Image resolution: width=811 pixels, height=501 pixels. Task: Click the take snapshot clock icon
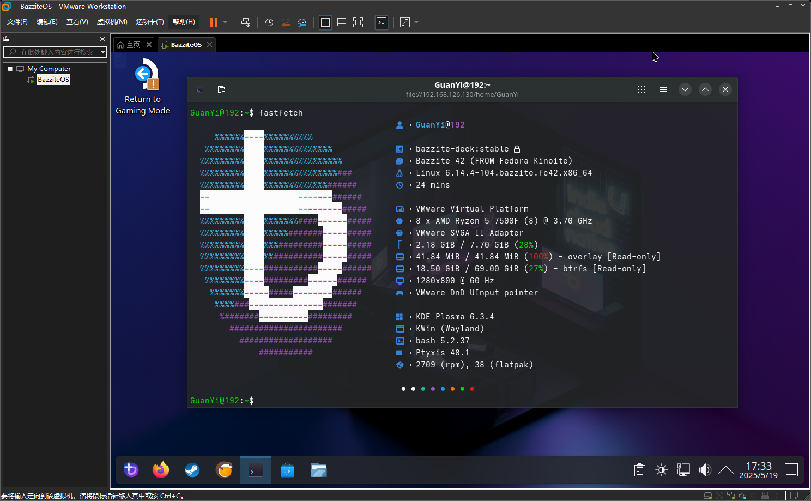(x=269, y=22)
